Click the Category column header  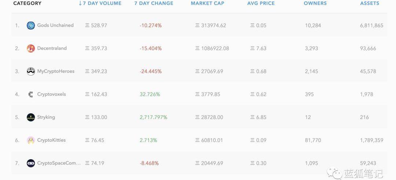point(27,4)
